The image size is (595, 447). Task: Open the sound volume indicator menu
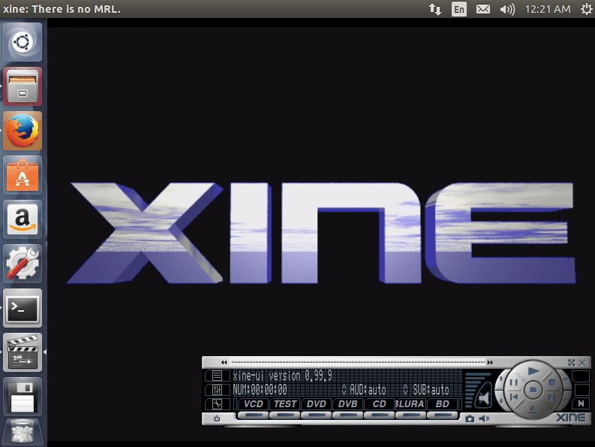[x=507, y=9]
